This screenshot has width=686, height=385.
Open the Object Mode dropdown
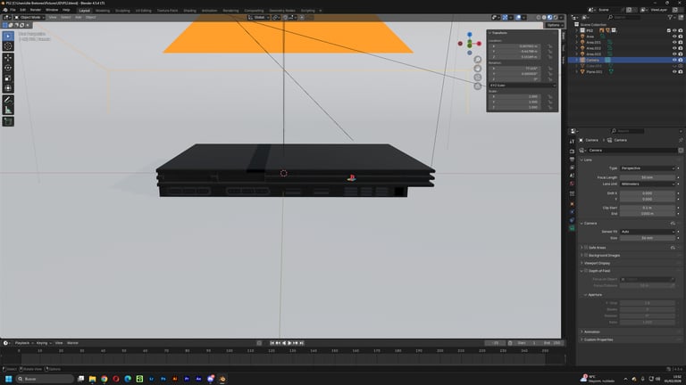click(29, 18)
